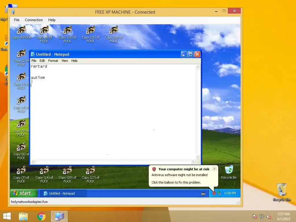This screenshot has width=296, height=222.
Task: Open the Action Center flag icon
Action: [x=255, y=217]
